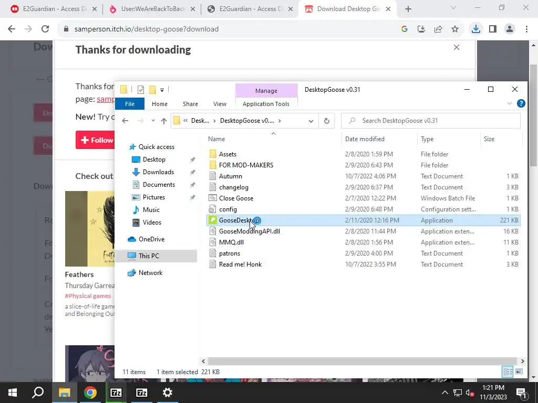Screen dimensions: 538x403
Task: Sort by Type column
Action: pyautogui.click(x=427, y=139)
